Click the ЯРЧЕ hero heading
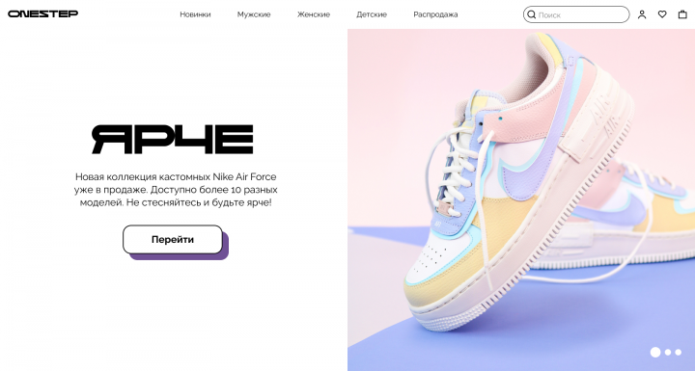The image size is (695, 371). 173,140
